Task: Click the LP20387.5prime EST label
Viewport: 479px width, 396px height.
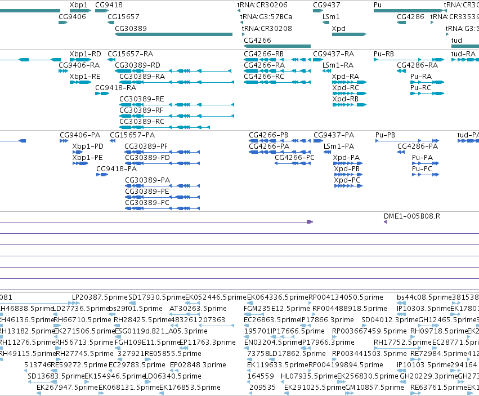Action: 100,297
